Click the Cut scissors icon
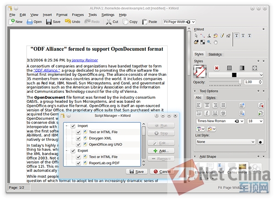The image size is (275, 199). (x=109, y=22)
